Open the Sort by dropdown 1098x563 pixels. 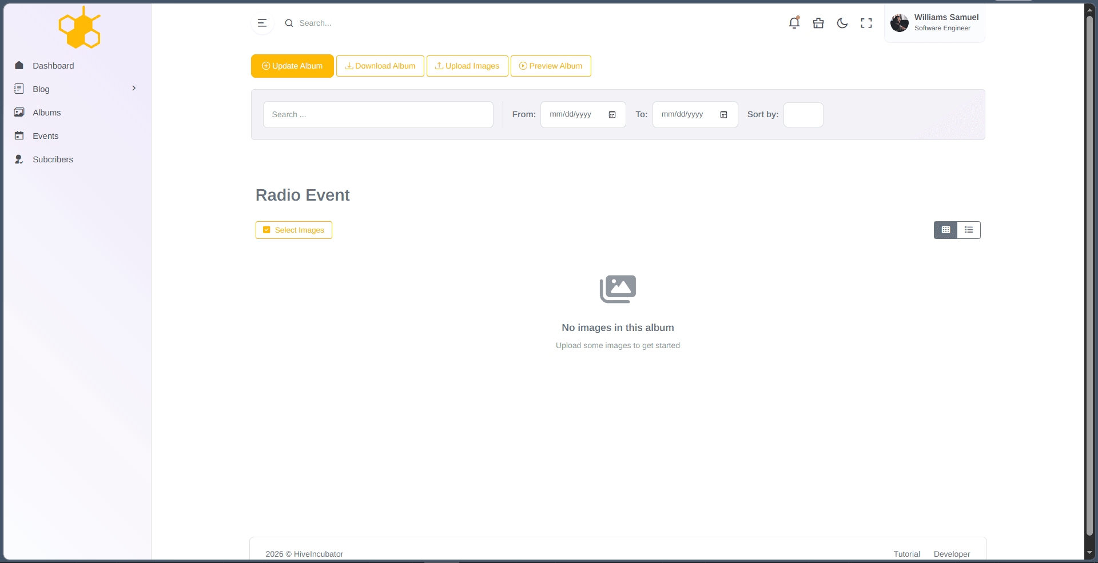(803, 115)
